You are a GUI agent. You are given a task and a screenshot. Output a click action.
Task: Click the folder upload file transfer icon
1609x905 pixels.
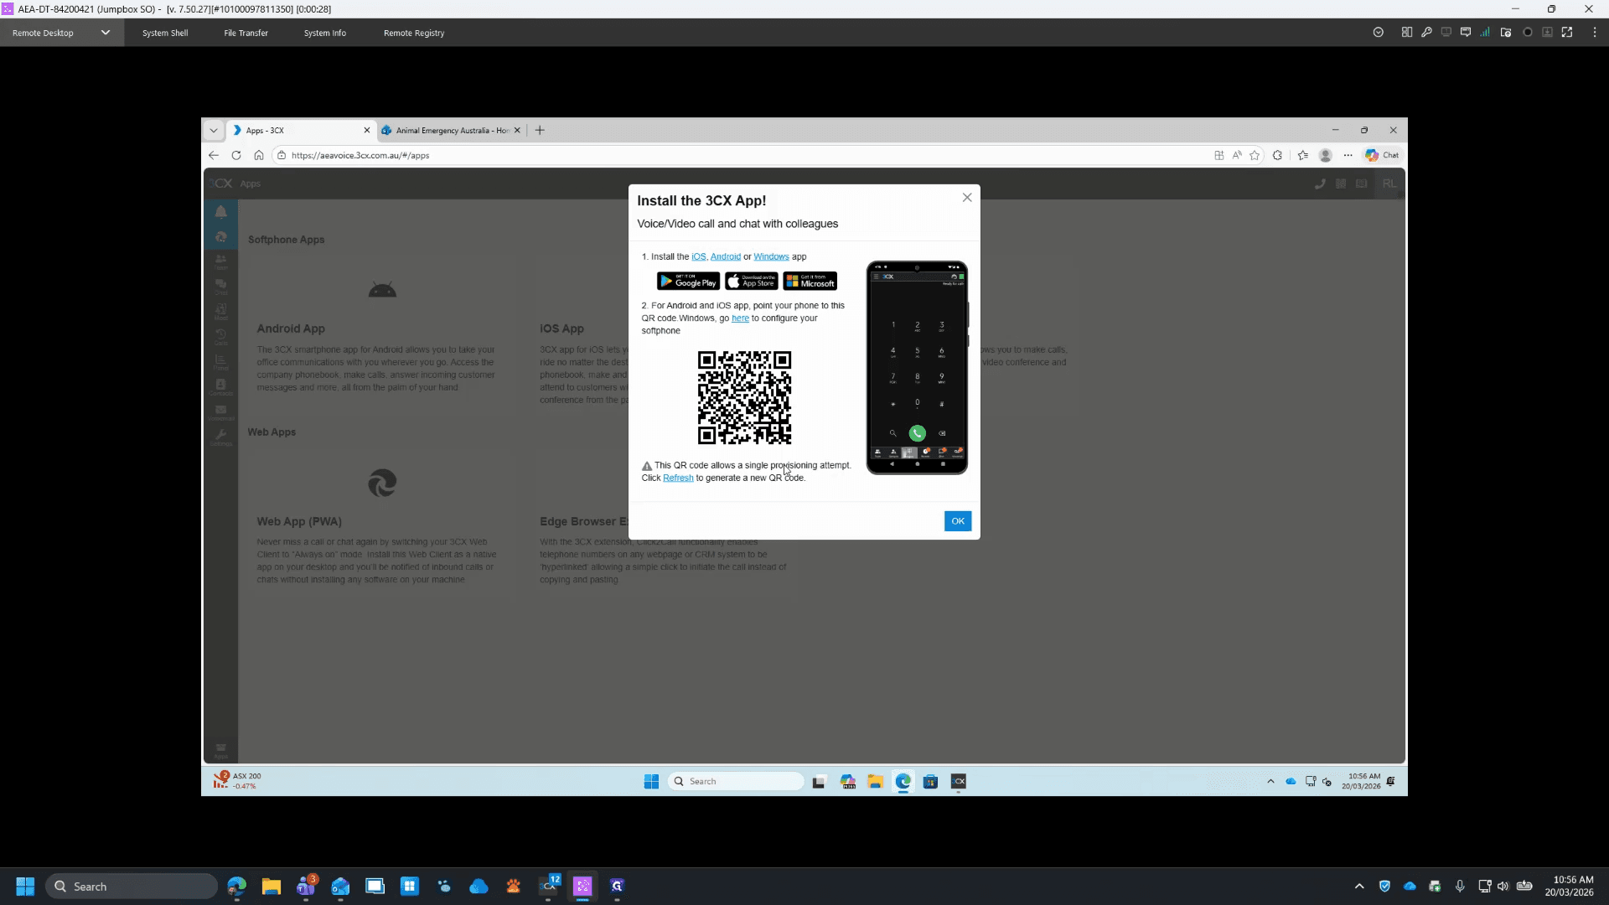(x=1506, y=33)
